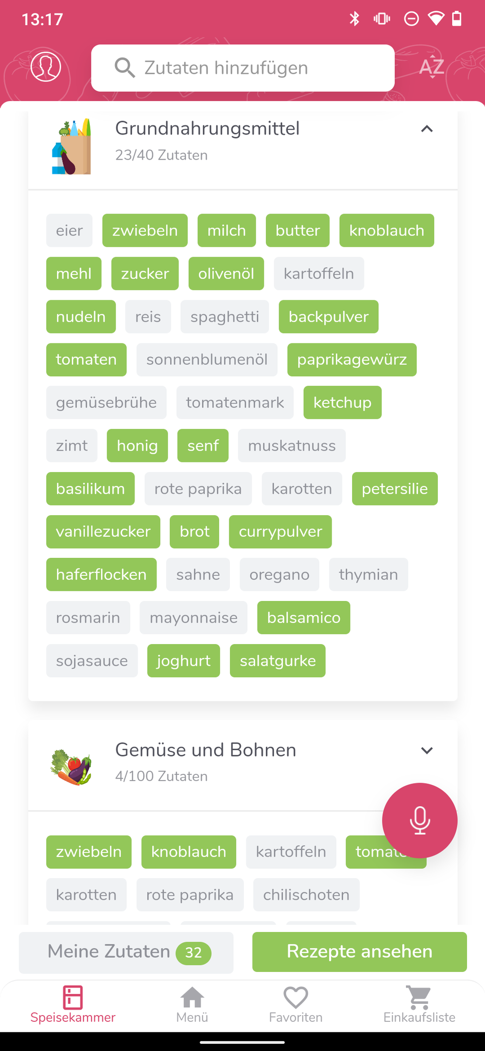This screenshot has width=485, height=1051.
Task: Collapse the Grundnahrungsmittel section
Action: (426, 129)
